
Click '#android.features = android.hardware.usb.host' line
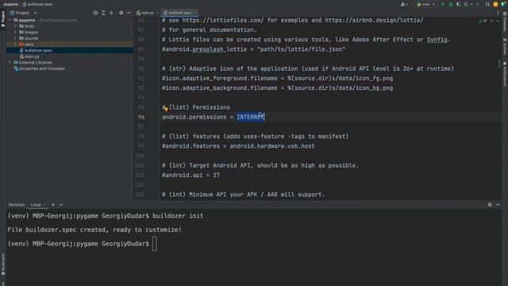pos(238,146)
